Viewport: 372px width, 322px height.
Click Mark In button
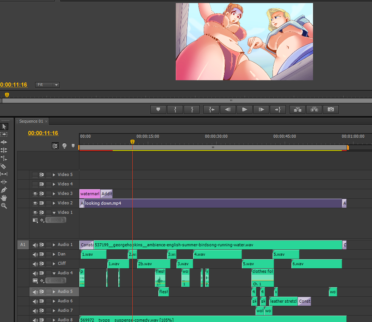tap(175, 109)
